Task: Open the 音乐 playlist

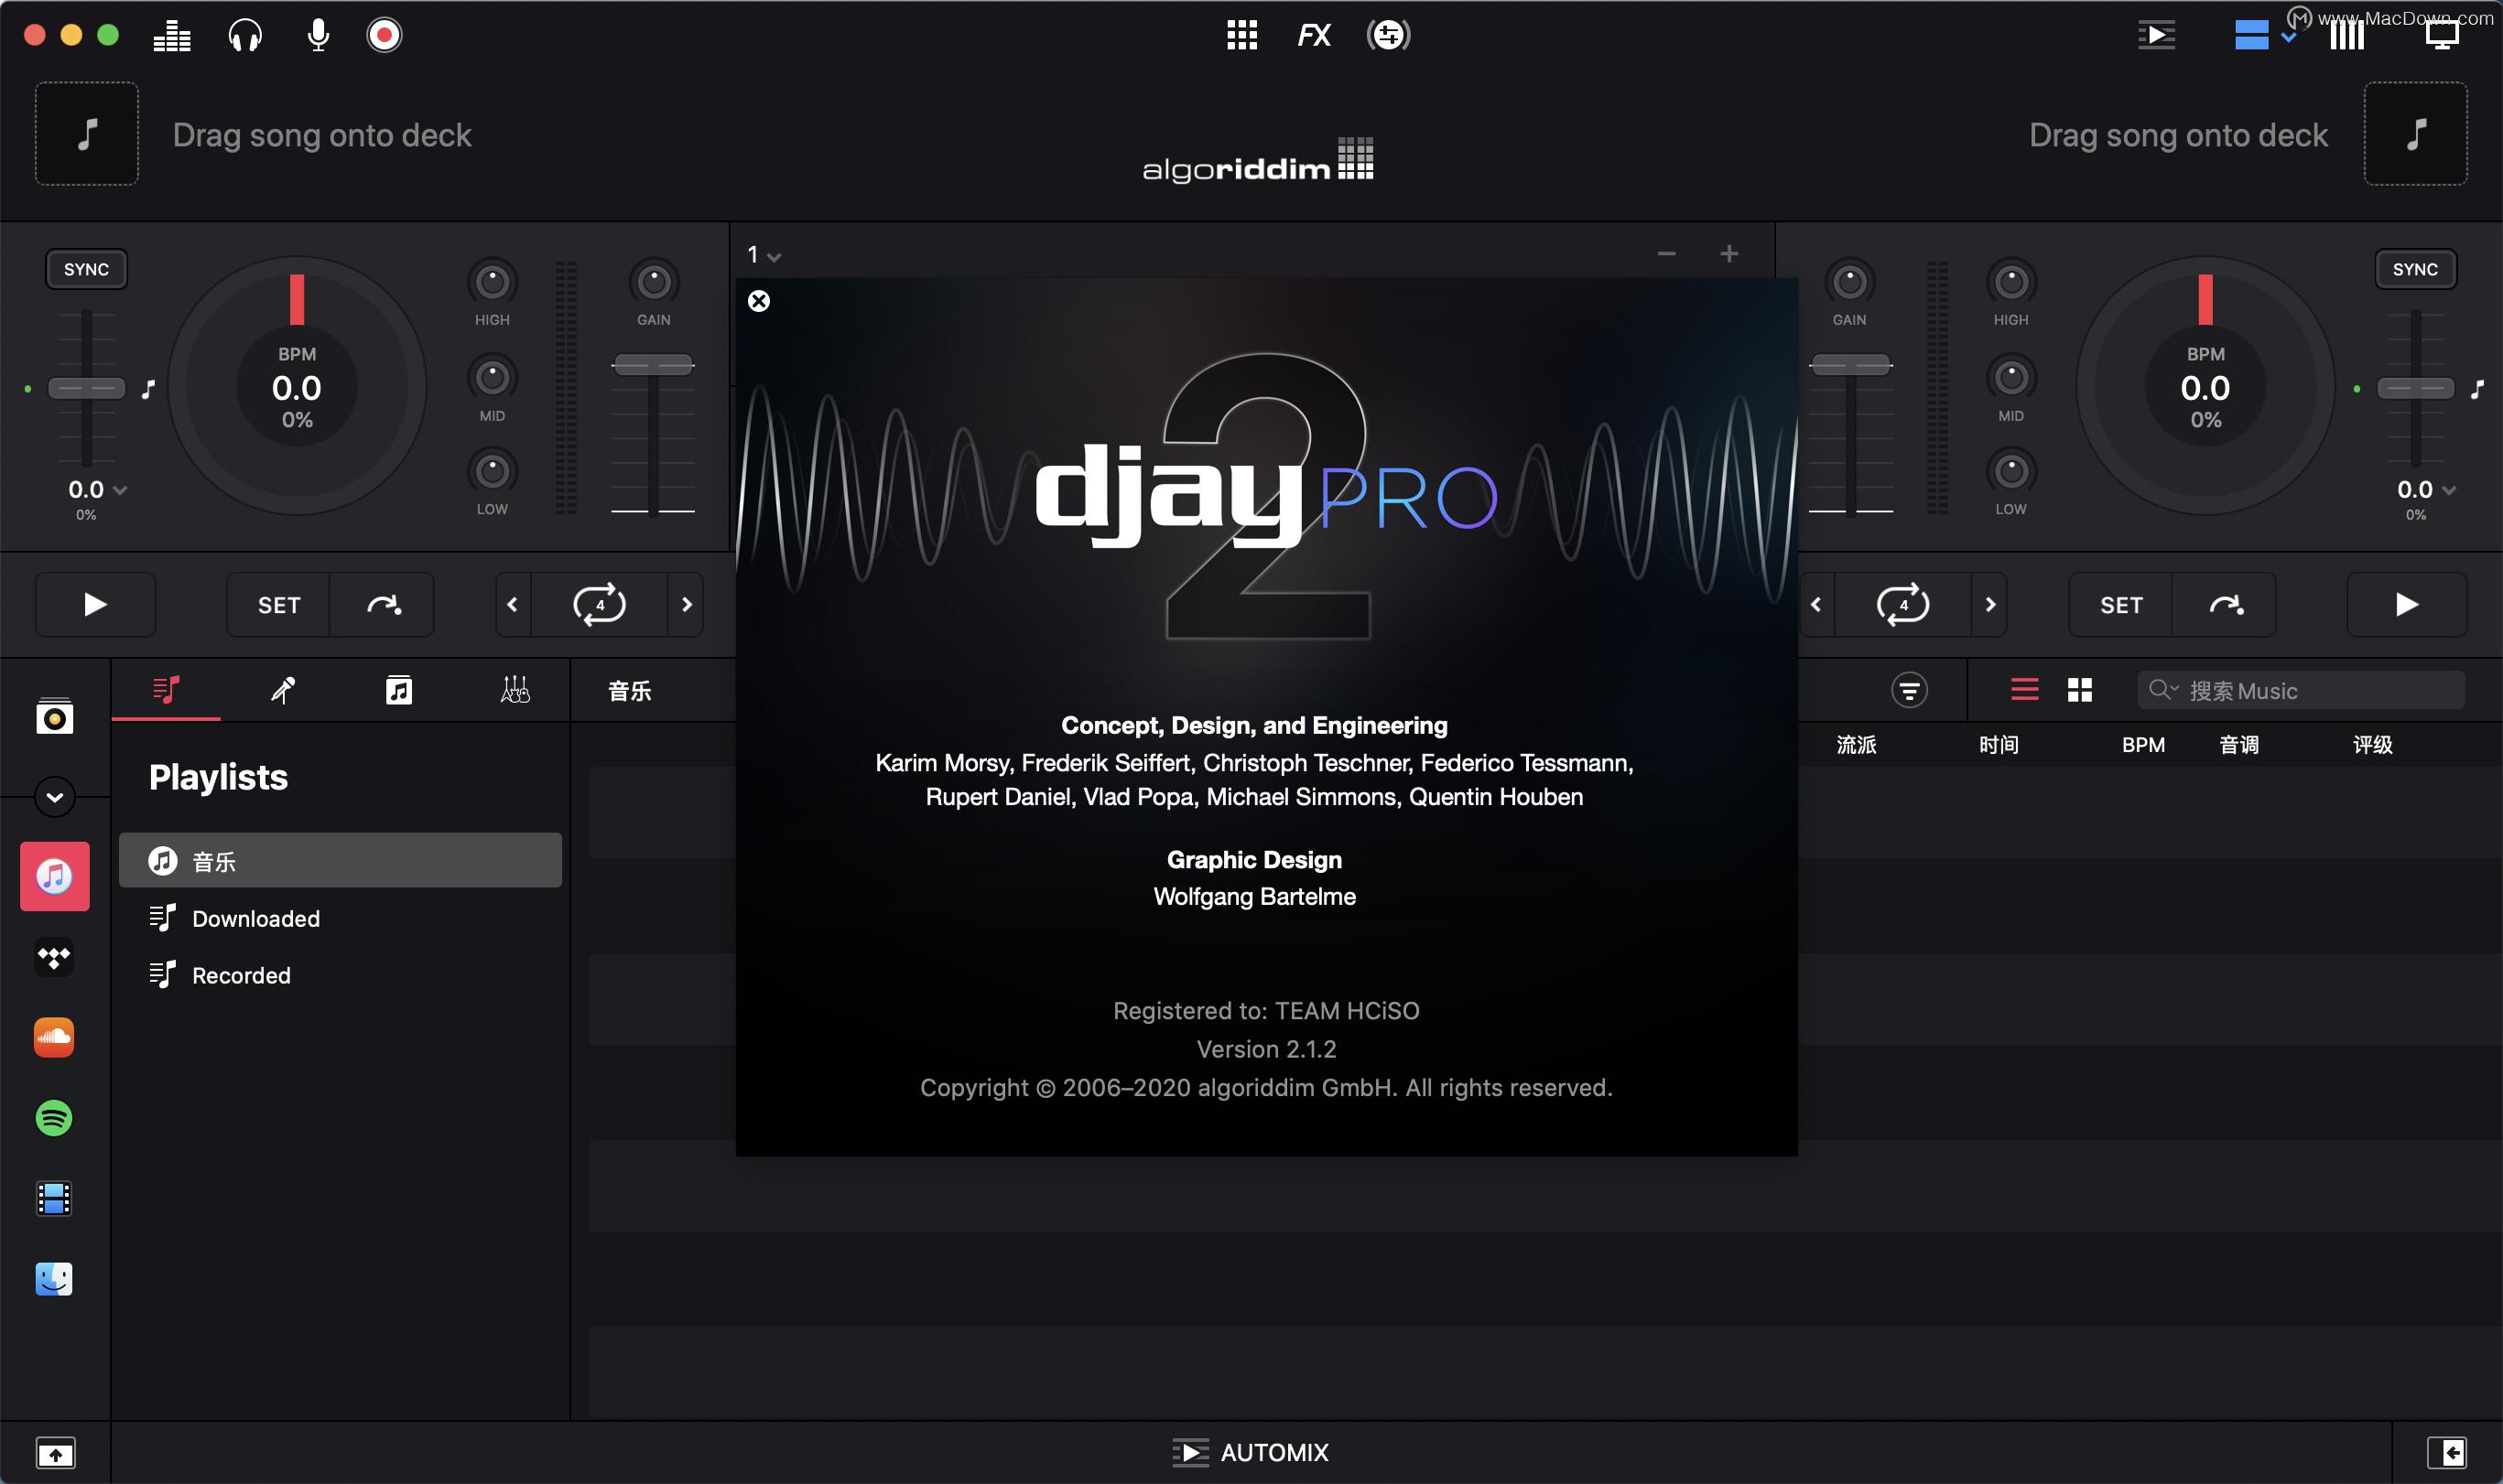Action: coord(341,860)
